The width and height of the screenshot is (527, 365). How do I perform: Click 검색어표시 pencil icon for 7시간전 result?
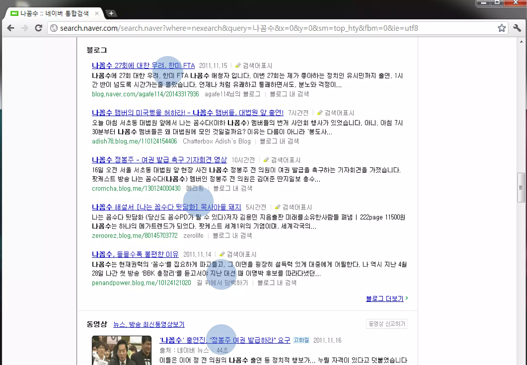pos(320,112)
